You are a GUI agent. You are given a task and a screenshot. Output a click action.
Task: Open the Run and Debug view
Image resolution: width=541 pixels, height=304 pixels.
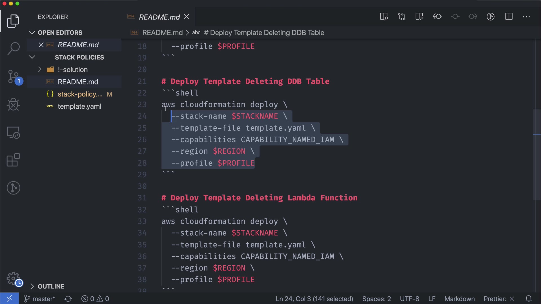pos(13,104)
